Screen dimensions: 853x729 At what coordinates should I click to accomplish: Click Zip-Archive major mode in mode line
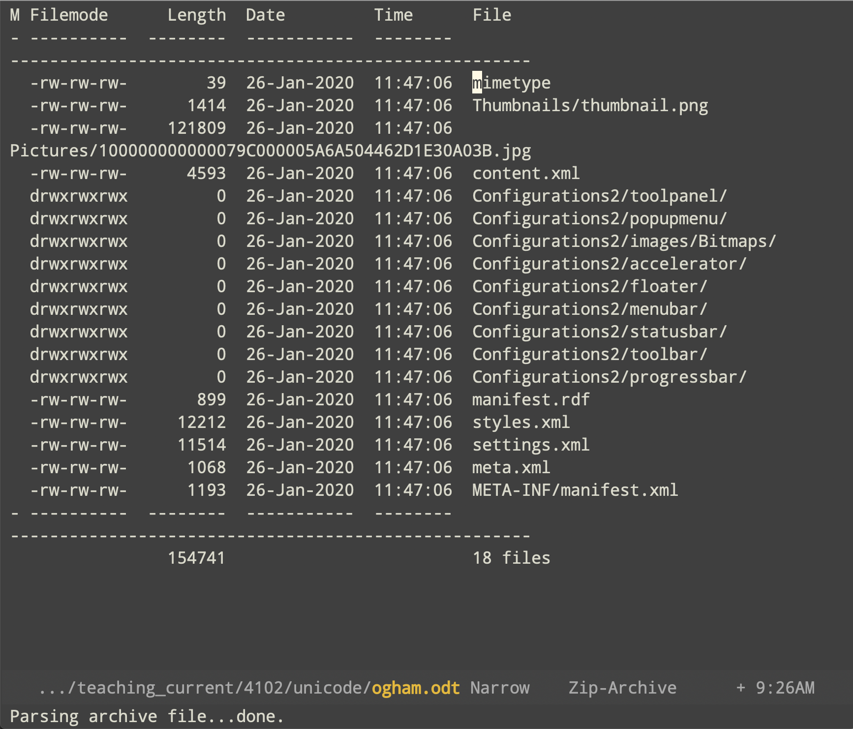pyautogui.click(x=622, y=688)
